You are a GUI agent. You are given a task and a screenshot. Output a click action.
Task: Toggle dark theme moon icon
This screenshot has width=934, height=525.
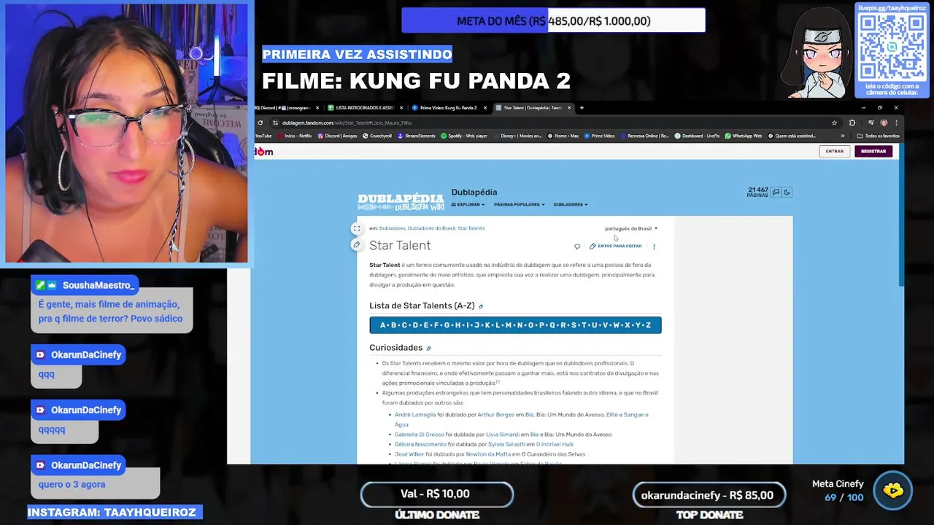point(787,192)
